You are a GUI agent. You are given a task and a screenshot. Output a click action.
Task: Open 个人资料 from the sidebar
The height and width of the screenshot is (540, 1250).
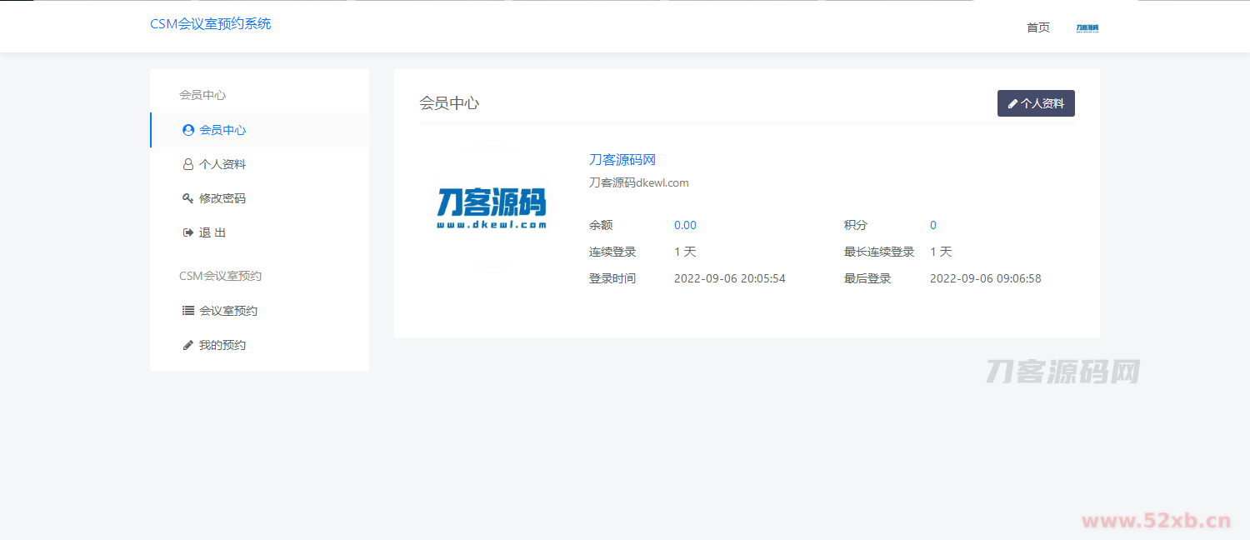pyautogui.click(x=222, y=164)
